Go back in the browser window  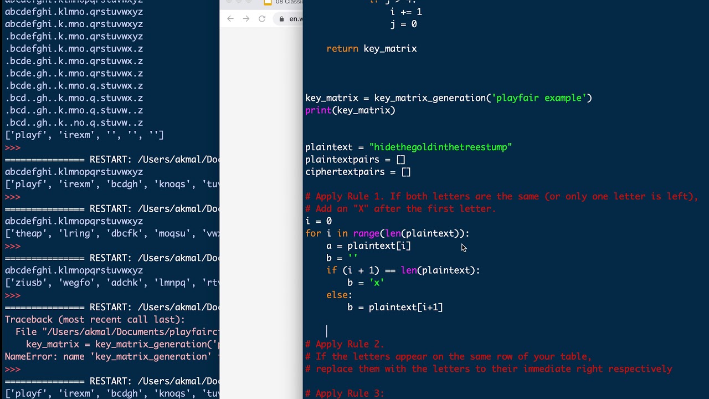click(230, 19)
